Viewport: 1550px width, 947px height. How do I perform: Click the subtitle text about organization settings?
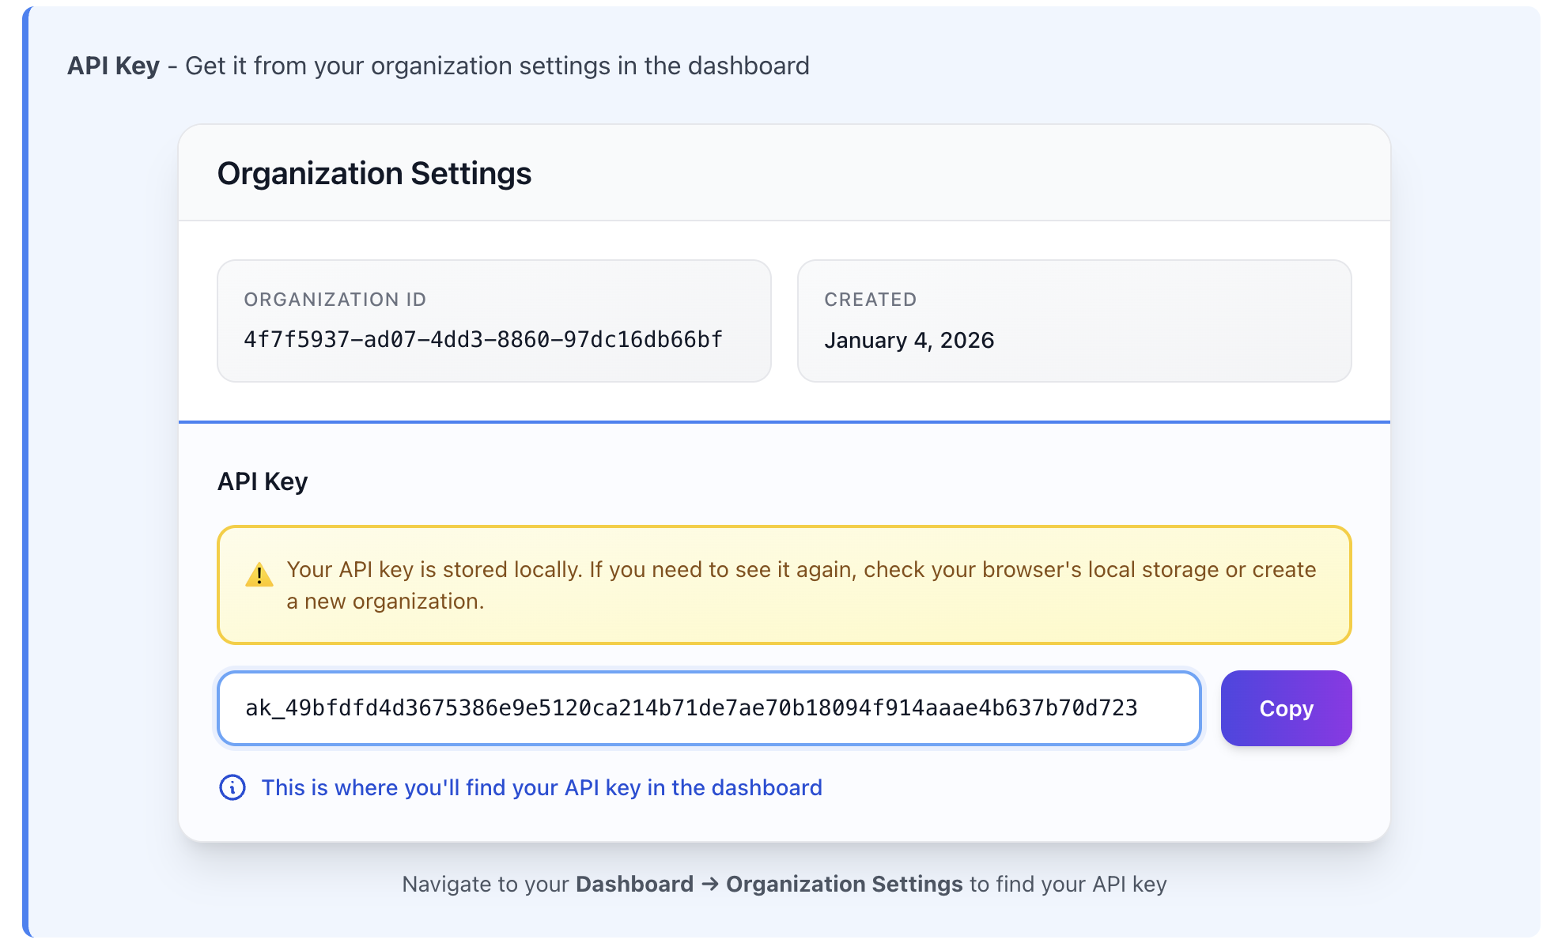click(x=496, y=66)
